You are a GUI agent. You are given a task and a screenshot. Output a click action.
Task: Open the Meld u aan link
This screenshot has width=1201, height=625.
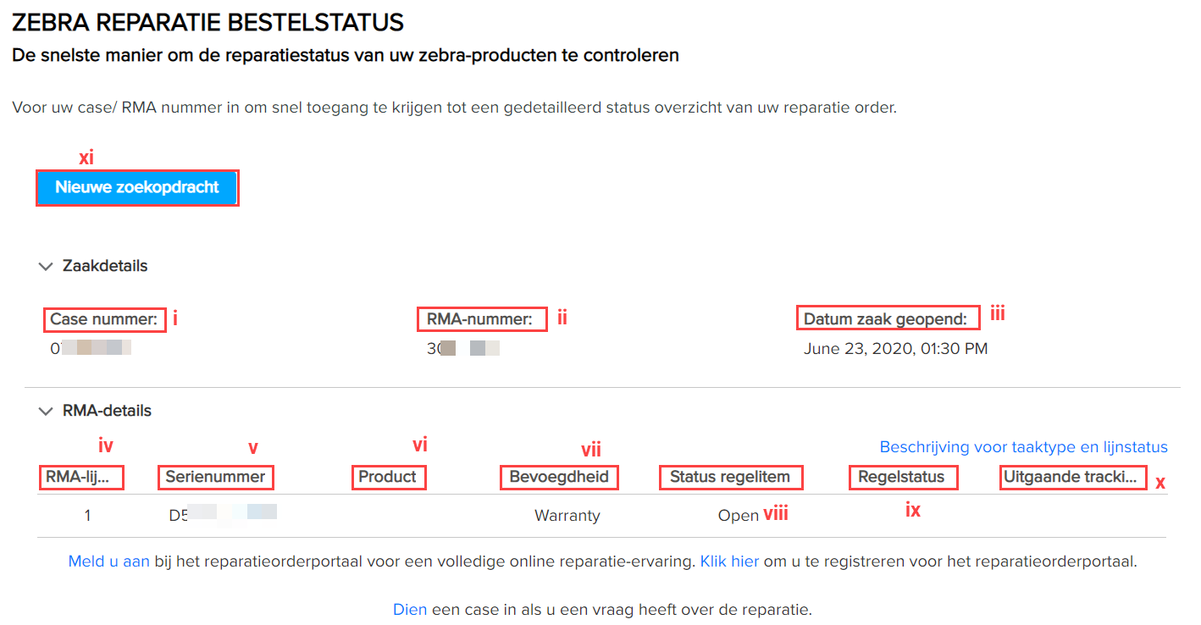coord(108,561)
